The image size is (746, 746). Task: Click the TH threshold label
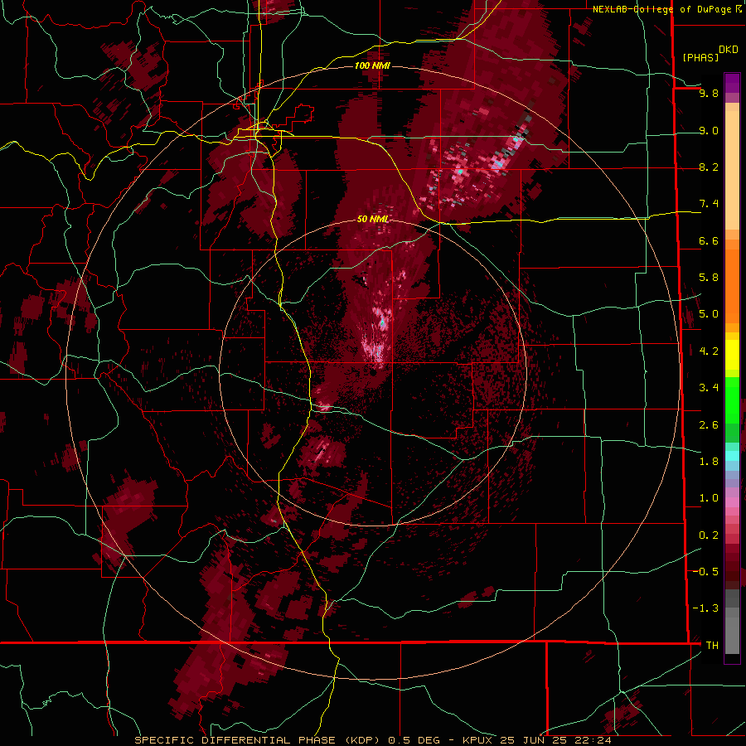pos(712,646)
